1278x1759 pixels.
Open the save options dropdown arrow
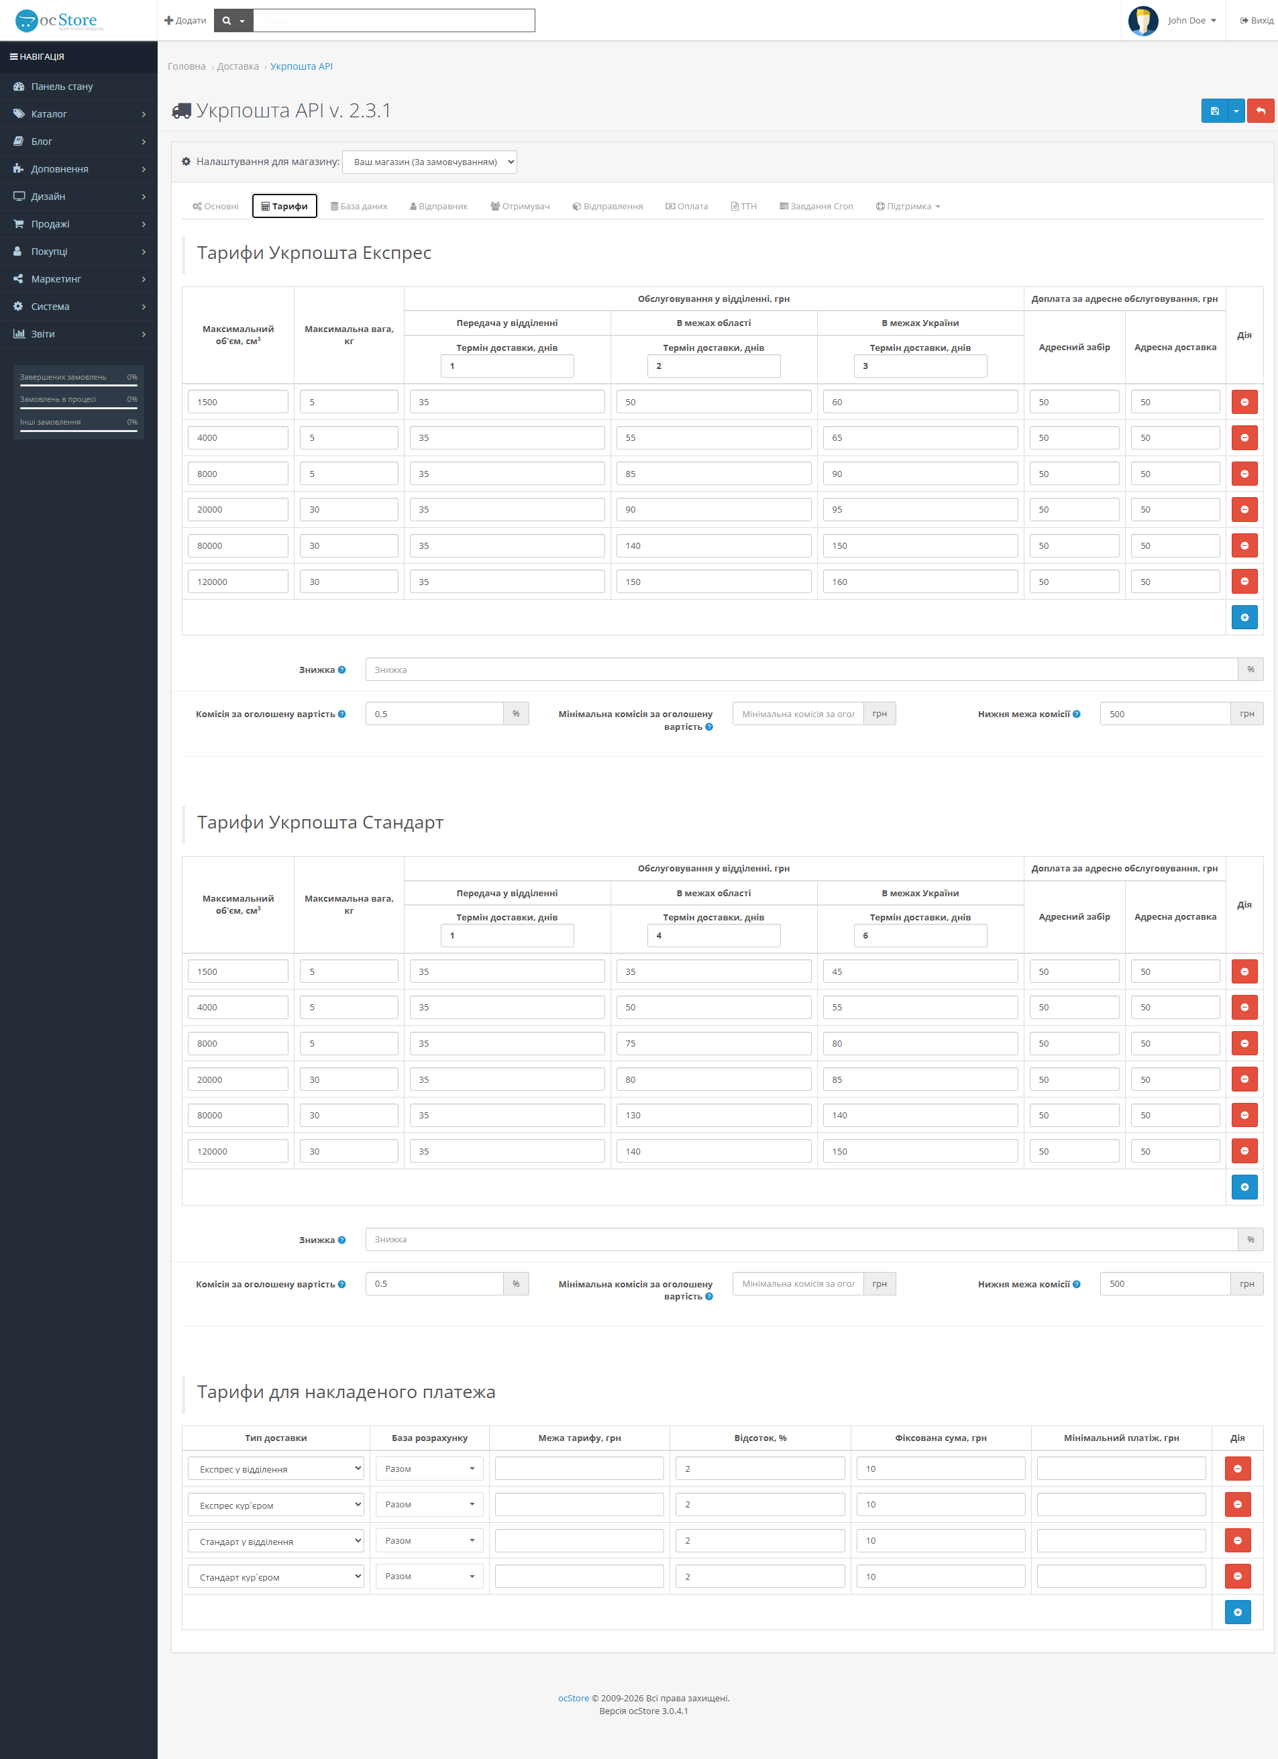pyautogui.click(x=1236, y=111)
